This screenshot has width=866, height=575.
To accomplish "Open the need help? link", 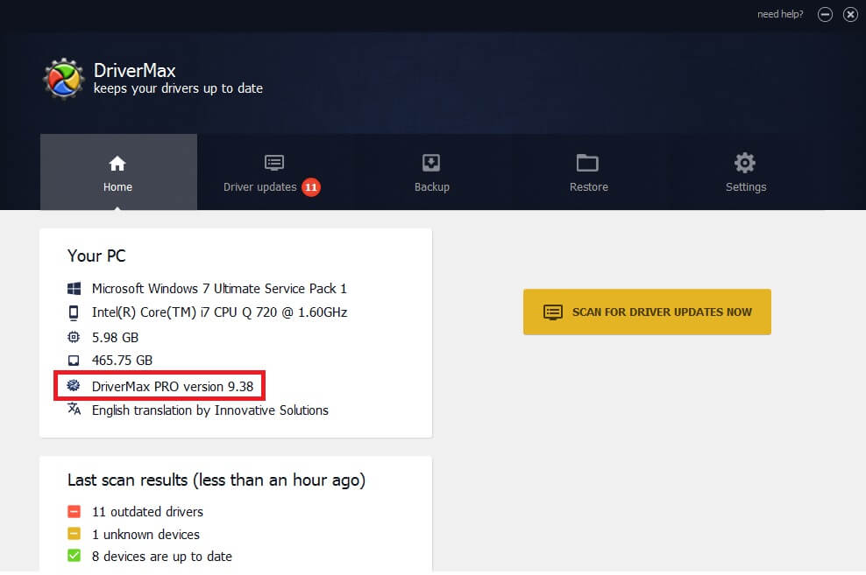I will click(780, 14).
